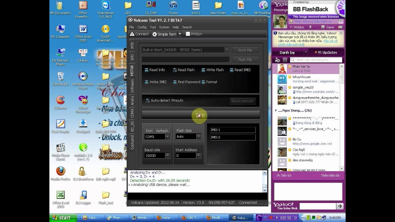Click the Reset pinouts button
The image size is (395, 222).
(242, 101)
